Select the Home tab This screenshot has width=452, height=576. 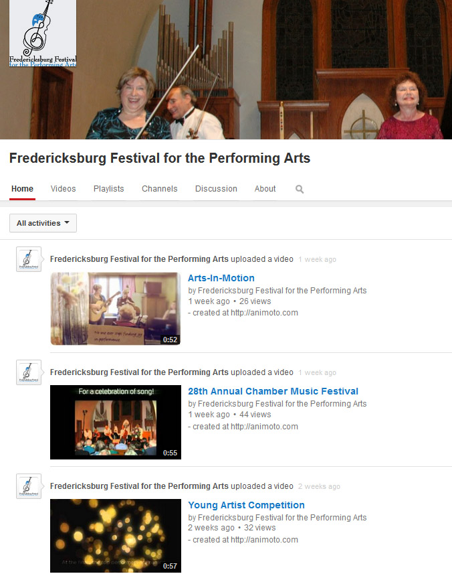(x=22, y=189)
